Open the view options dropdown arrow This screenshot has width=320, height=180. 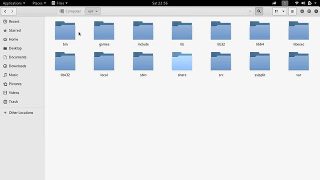(283, 11)
